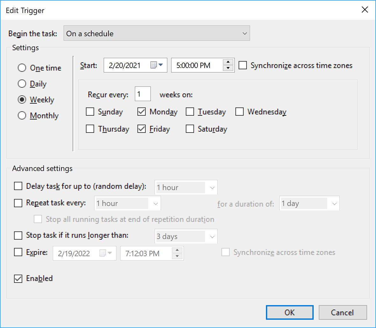Close the Edit Trigger dialog
The width and height of the screenshot is (376, 328).
(x=365, y=10)
